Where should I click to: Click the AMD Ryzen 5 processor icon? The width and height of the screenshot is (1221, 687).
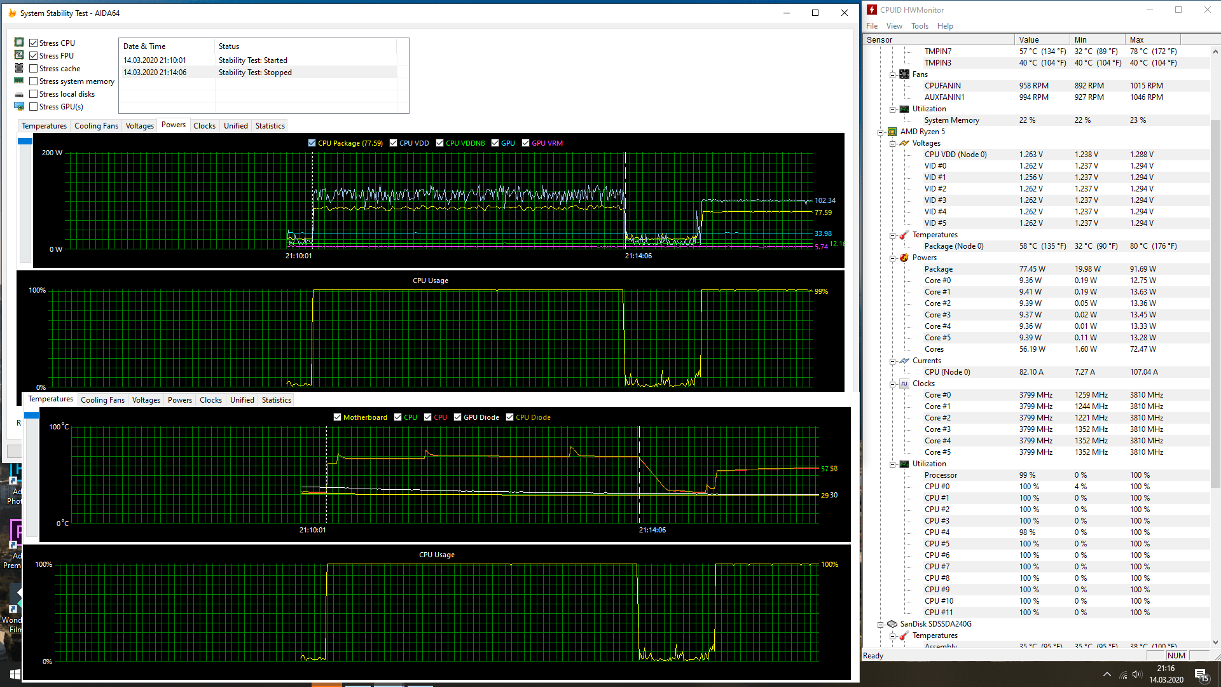click(892, 132)
